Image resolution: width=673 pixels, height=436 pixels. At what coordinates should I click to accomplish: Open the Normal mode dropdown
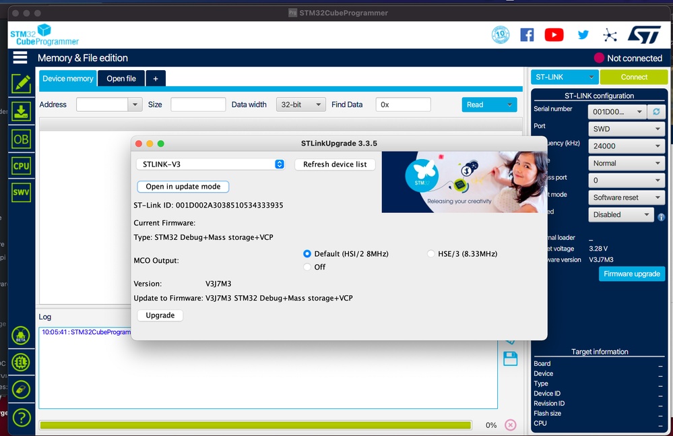point(627,163)
